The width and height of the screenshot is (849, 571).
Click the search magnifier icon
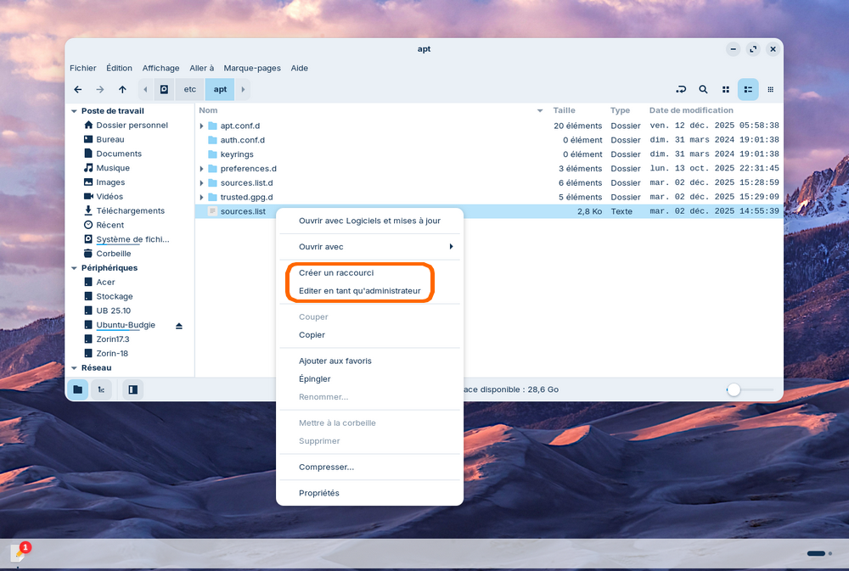click(703, 89)
